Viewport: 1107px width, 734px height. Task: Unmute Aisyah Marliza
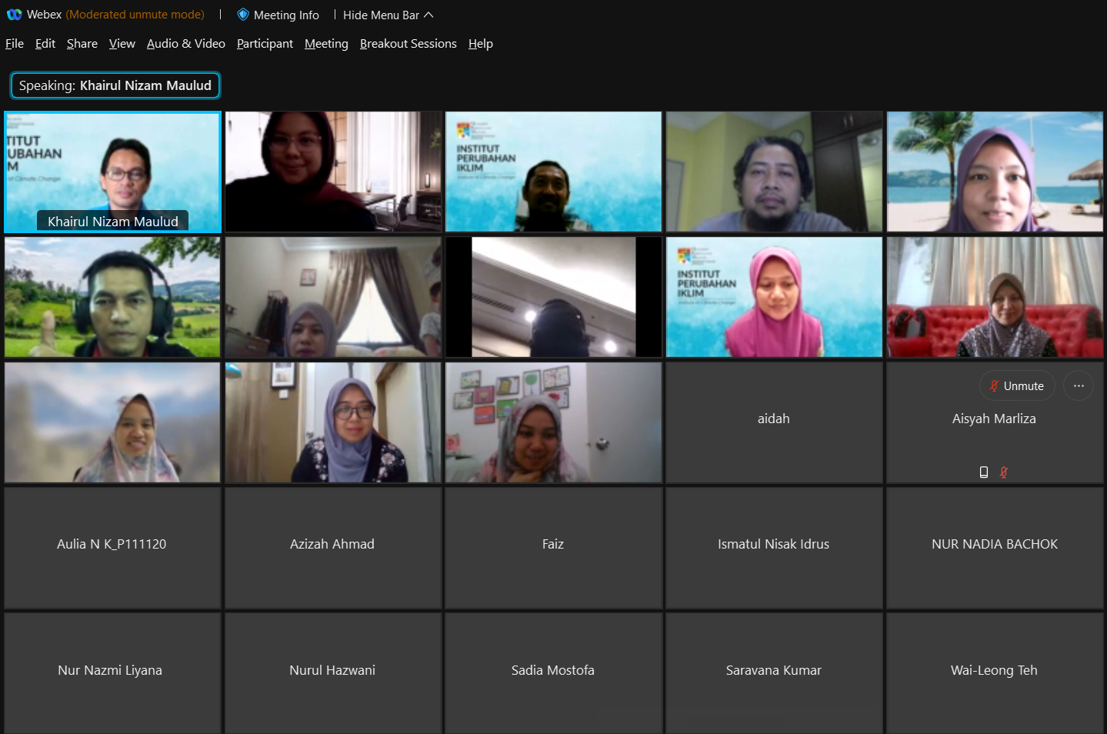tap(1016, 386)
